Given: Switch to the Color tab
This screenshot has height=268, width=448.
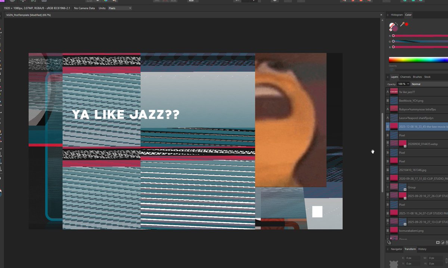Looking at the screenshot, I should pyautogui.click(x=408, y=15).
